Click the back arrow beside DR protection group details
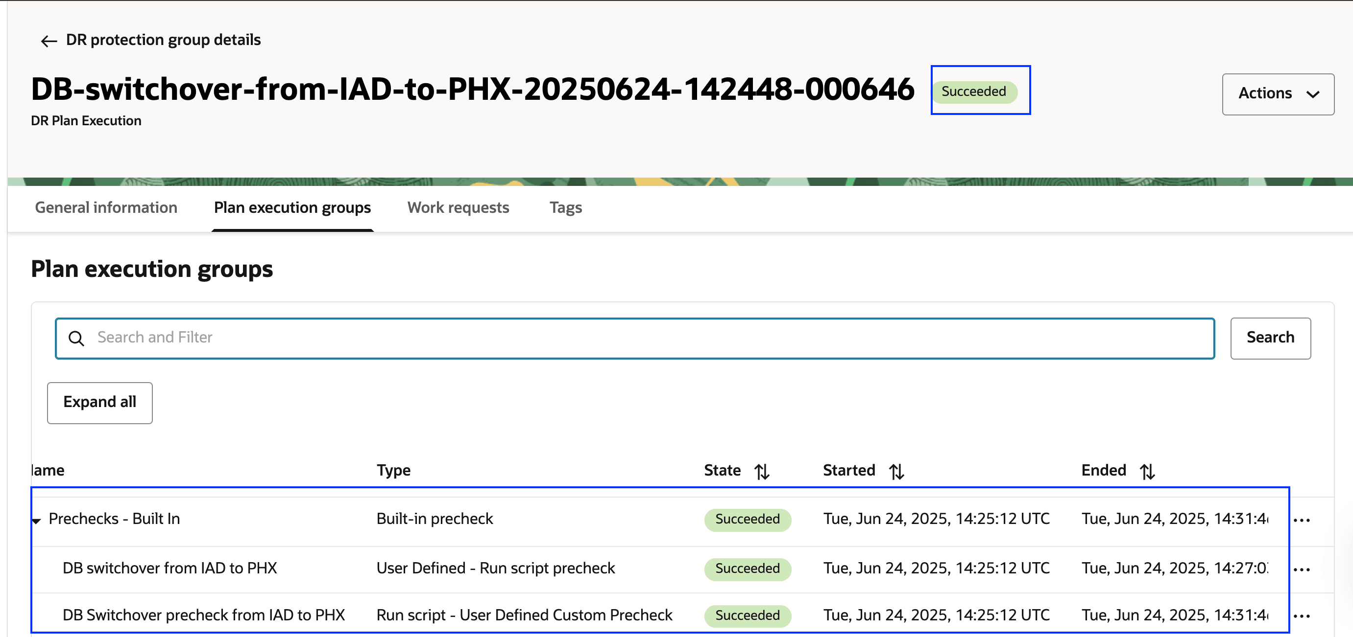The height and width of the screenshot is (637, 1353). pos(48,41)
